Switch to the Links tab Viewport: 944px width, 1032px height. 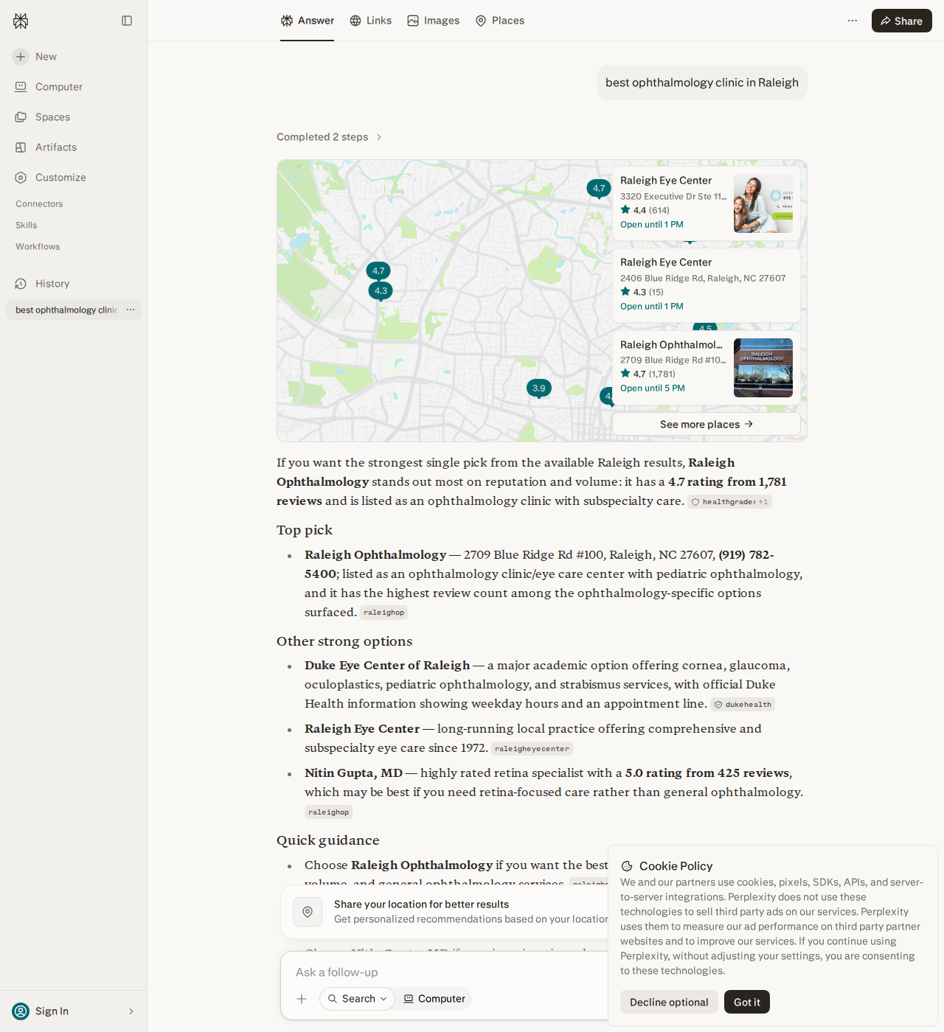click(x=371, y=21)
